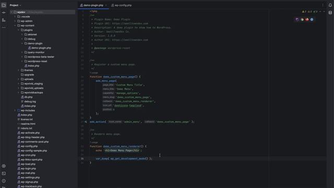Image resolution: width=334 pixels, height=188 pixels.
Task: Expand the wordpress-reset folder
Action: point(22,62)
